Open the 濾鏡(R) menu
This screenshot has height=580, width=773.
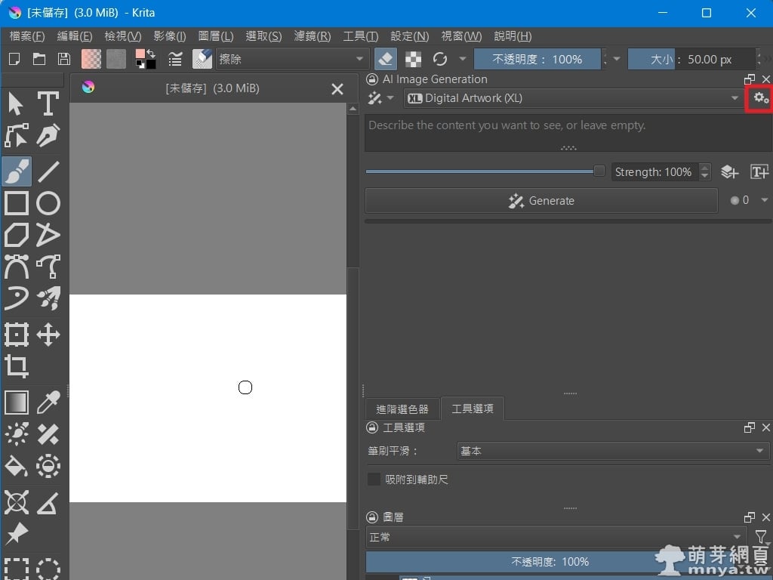click(313, 36)
